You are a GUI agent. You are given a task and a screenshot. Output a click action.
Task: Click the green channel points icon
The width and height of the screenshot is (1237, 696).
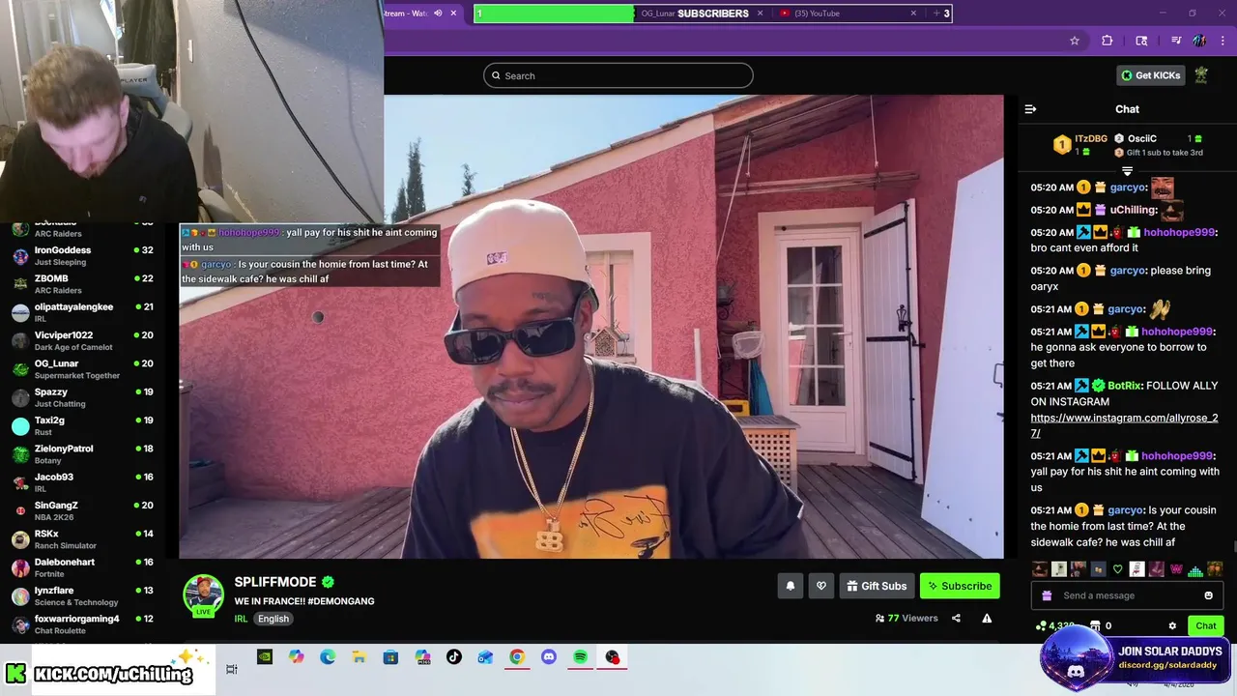(1040, 626)
